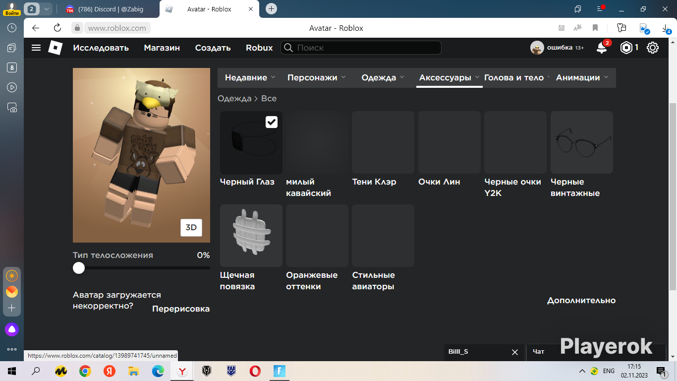Expand the Недавние dropdown chevron
This screenshot has height=381, width=677.
point(273,77)
